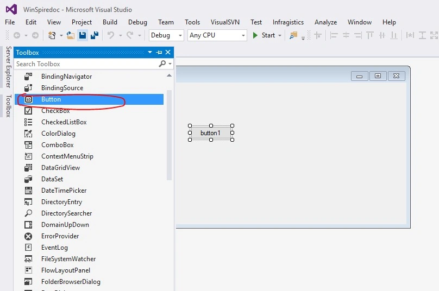Click the Align Middles layout icon
Image resolution: width=439 pixels, height=291 pixels.
382,35
